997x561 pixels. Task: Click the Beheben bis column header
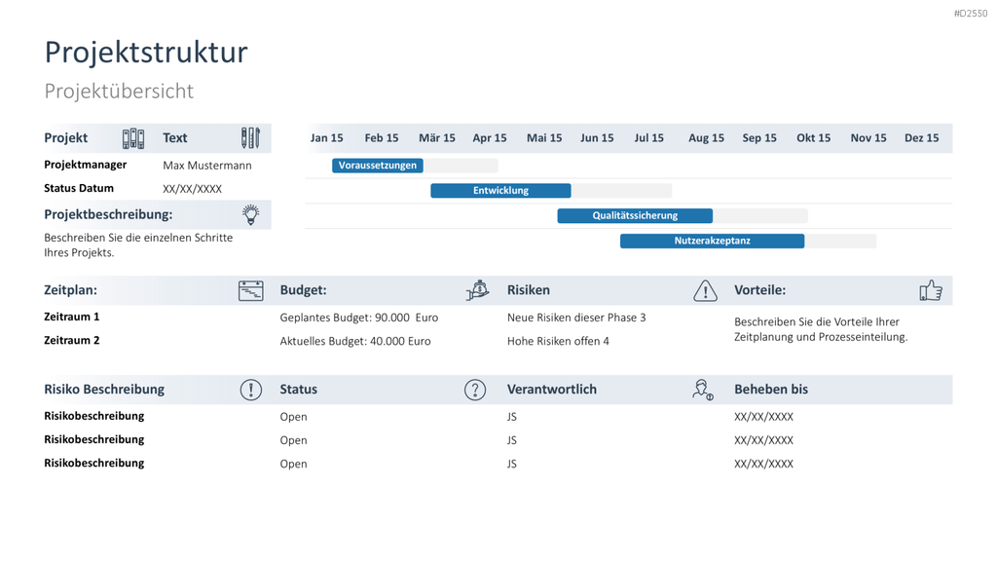point(771,390)
